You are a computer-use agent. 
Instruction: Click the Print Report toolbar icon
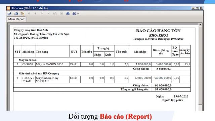click(x=16, y=13)
